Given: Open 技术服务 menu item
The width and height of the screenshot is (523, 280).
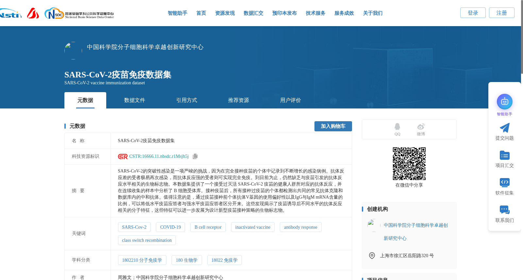Looking at the screenshot, I should (x=315, y=13).
